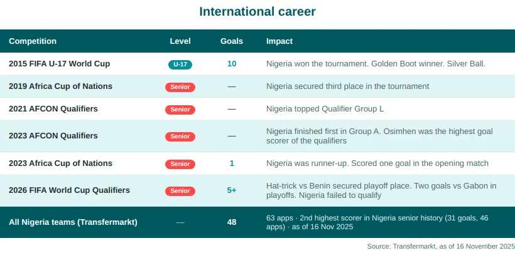Viewport: 515px width, 253px height.
Task: Click the 10 goals value
Action: tap(232, 64)
